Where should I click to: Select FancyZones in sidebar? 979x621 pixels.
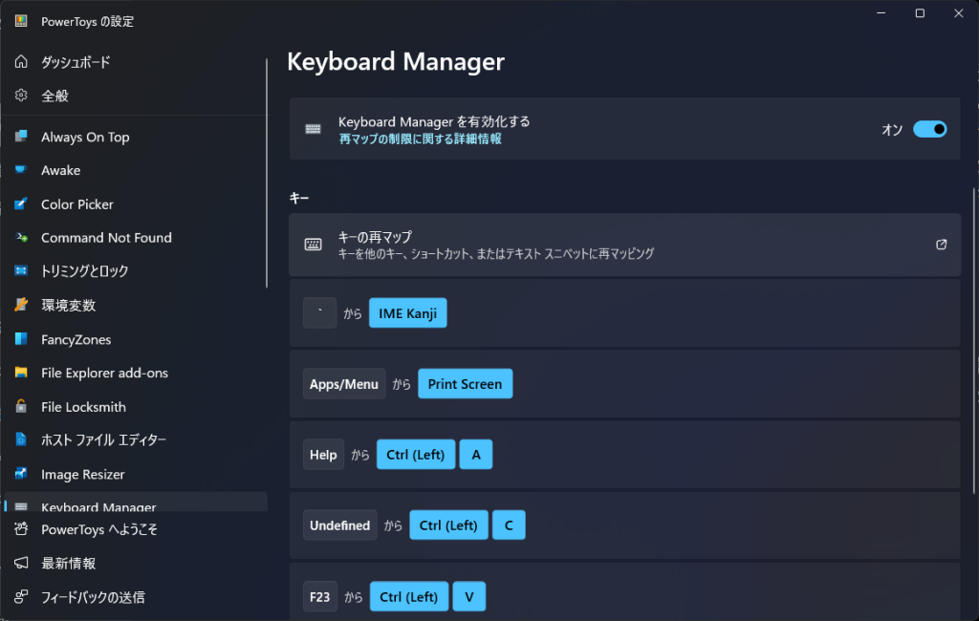(x=136, y=339)
